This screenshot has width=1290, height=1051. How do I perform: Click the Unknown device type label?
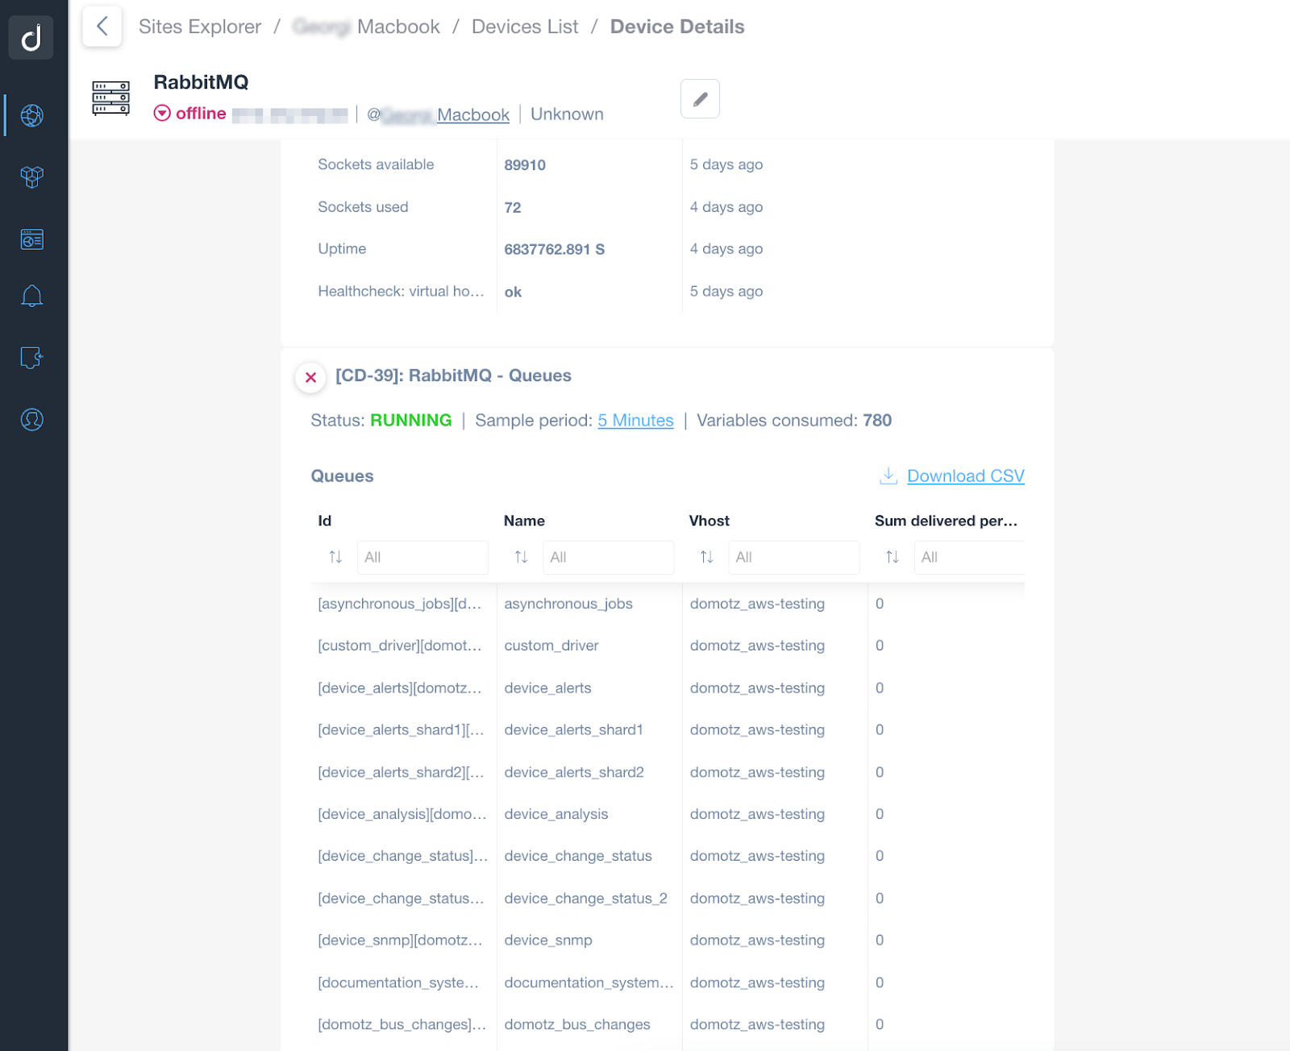(567, 114)
